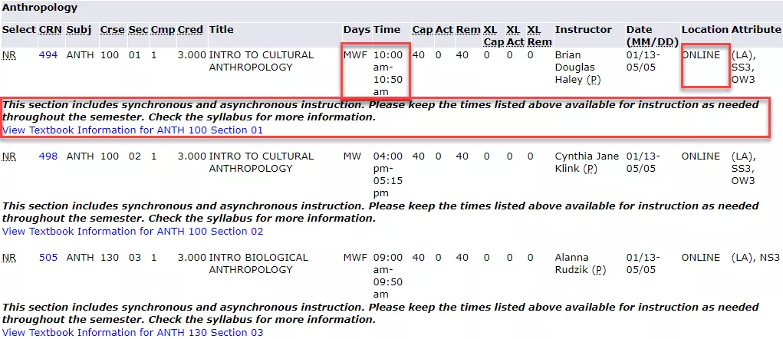Click the Subj column header
The height and width of the screenshot is (339, 783).
point(78,30)
